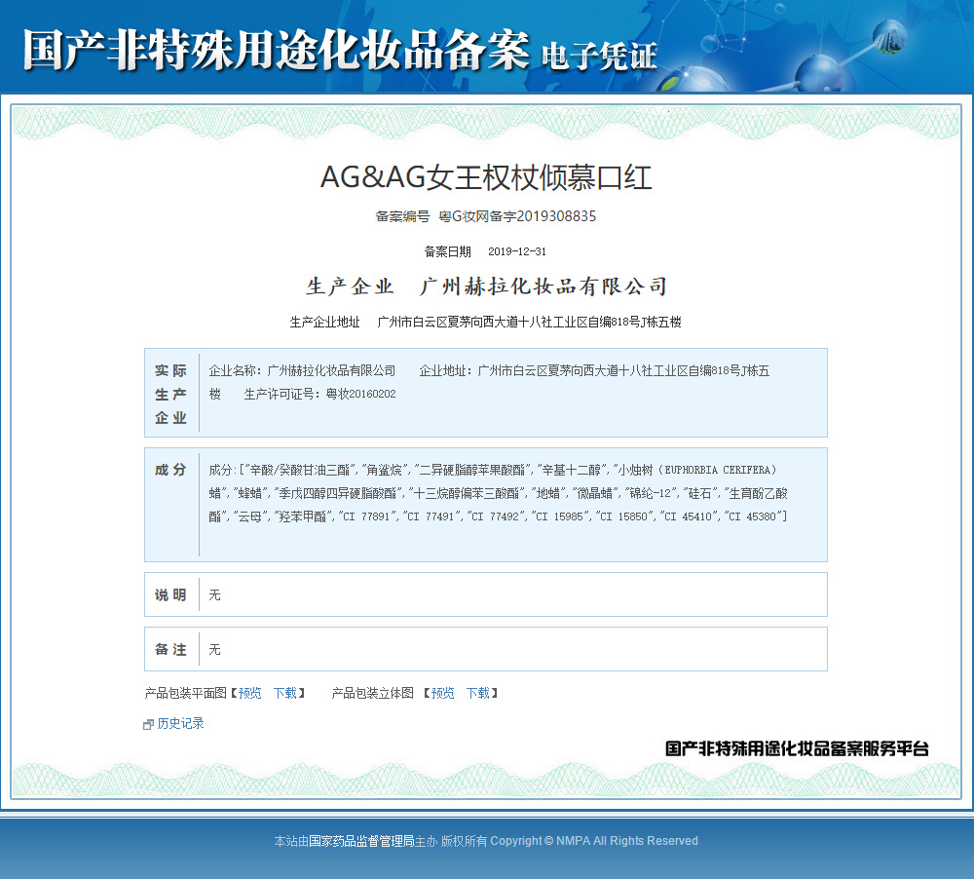Click the product title AG&AG女王权杖倾慕口红

coord(487,177)
